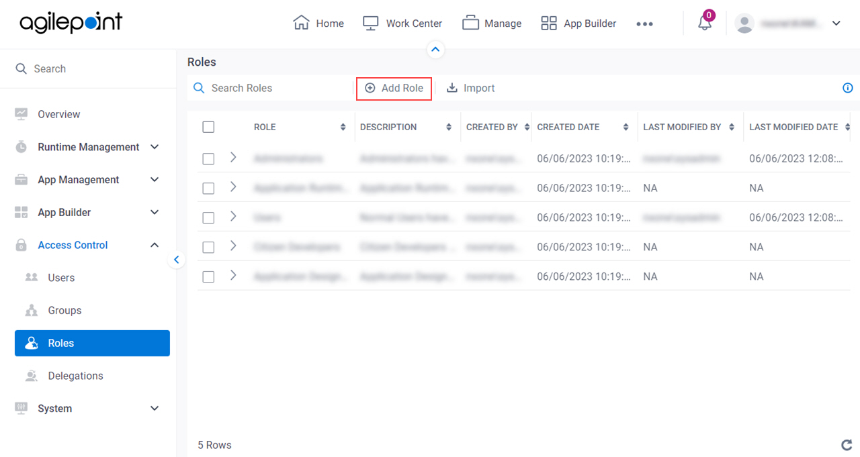Check the Administrators row checkbox
Screen dimensions: 860x457
(x=208, y=159)
